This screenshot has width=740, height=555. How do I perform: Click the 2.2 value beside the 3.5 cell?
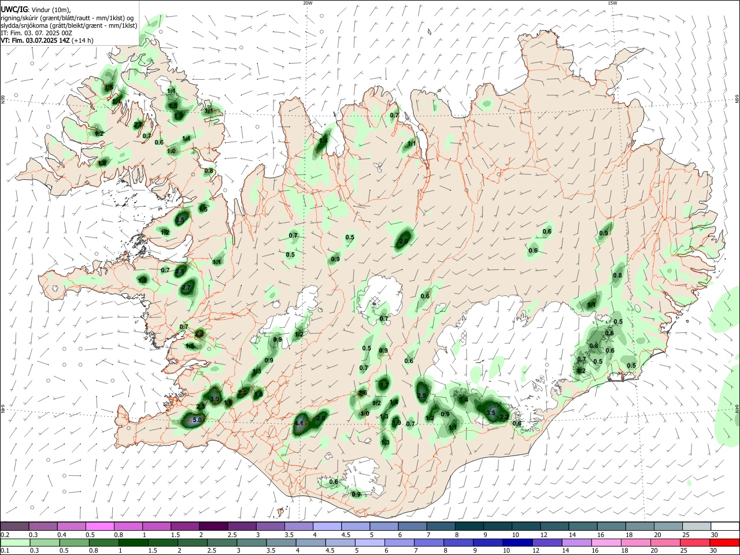[x=504, y=417]
